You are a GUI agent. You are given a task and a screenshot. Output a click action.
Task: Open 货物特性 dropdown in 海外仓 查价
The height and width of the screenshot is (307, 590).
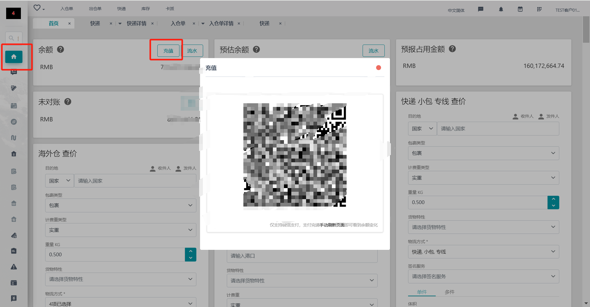coord(121,279)
